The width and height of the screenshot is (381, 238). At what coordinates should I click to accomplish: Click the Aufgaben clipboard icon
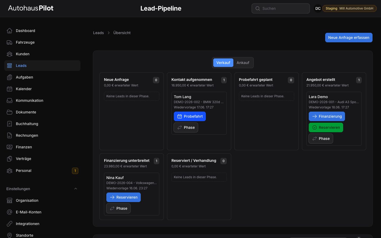pos(10,77)
